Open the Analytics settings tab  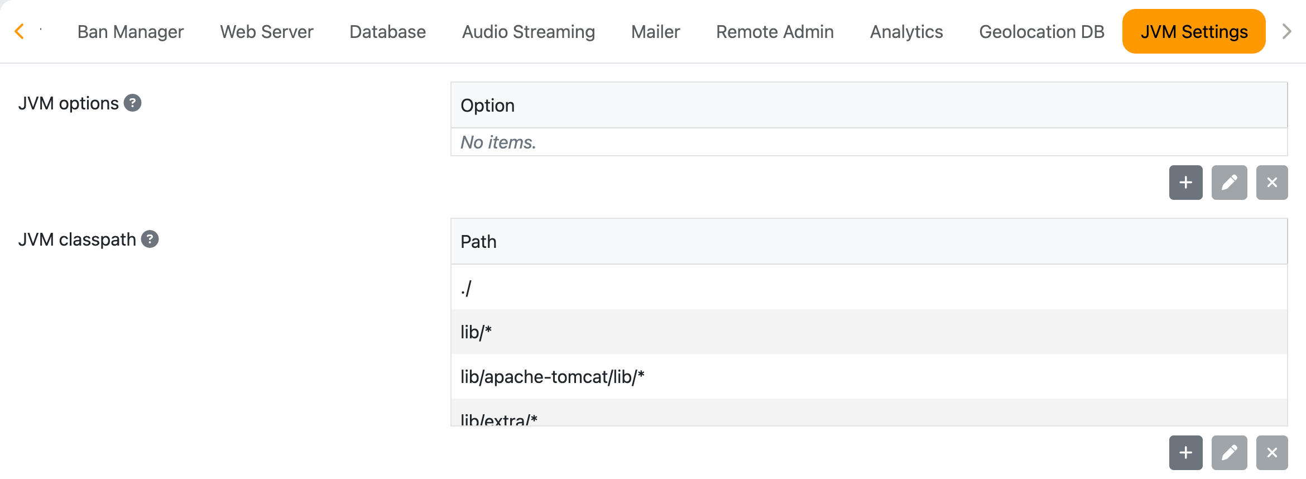[x=906, y=31]
